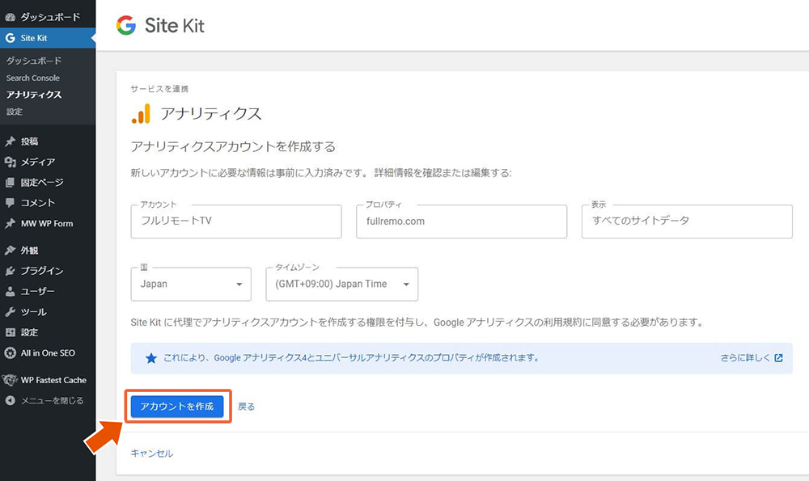This screenshot has height=481, width=809.
Task: Select アナリティクス in Site Kit submenu
Action: [34, 95]
